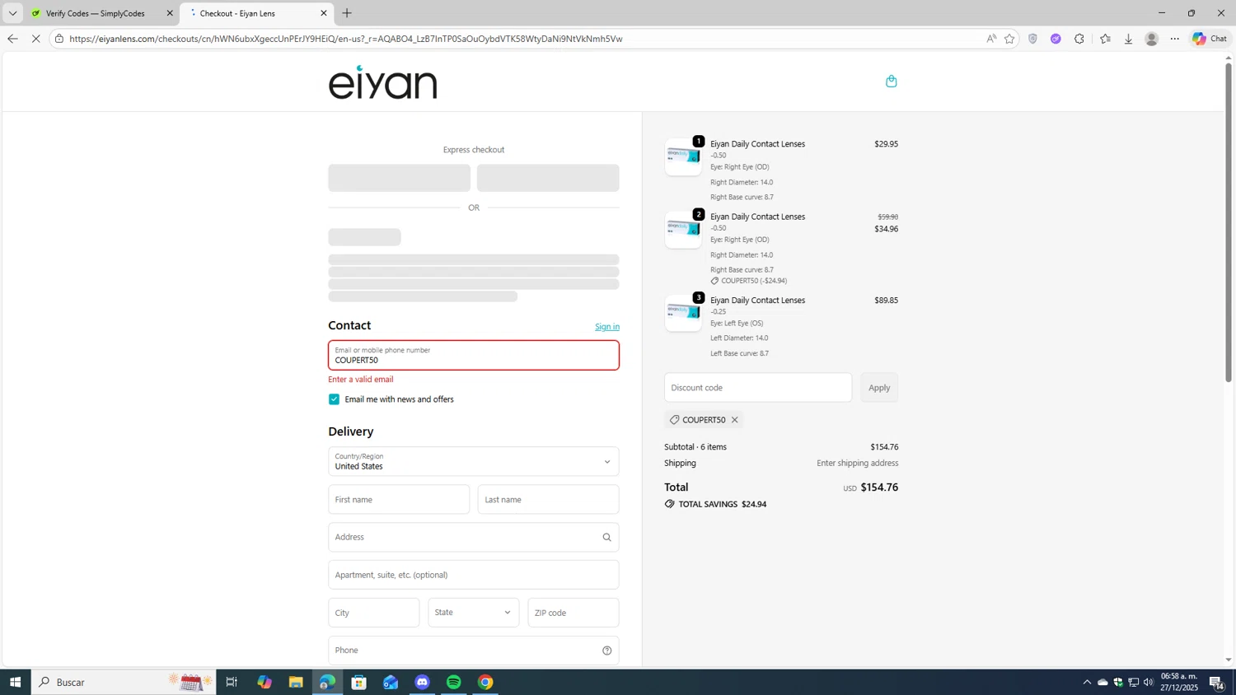Expand the Country/Region dropdown
This screenshot has width=1236, height=695.
click(x=473, y=462)
